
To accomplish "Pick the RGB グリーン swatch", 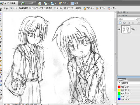I will tap(119, 93).
